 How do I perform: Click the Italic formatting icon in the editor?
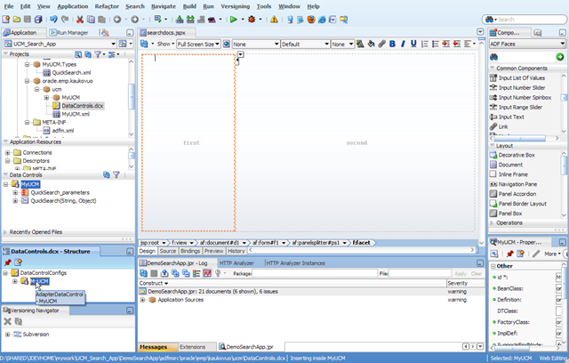click(403, 44)
